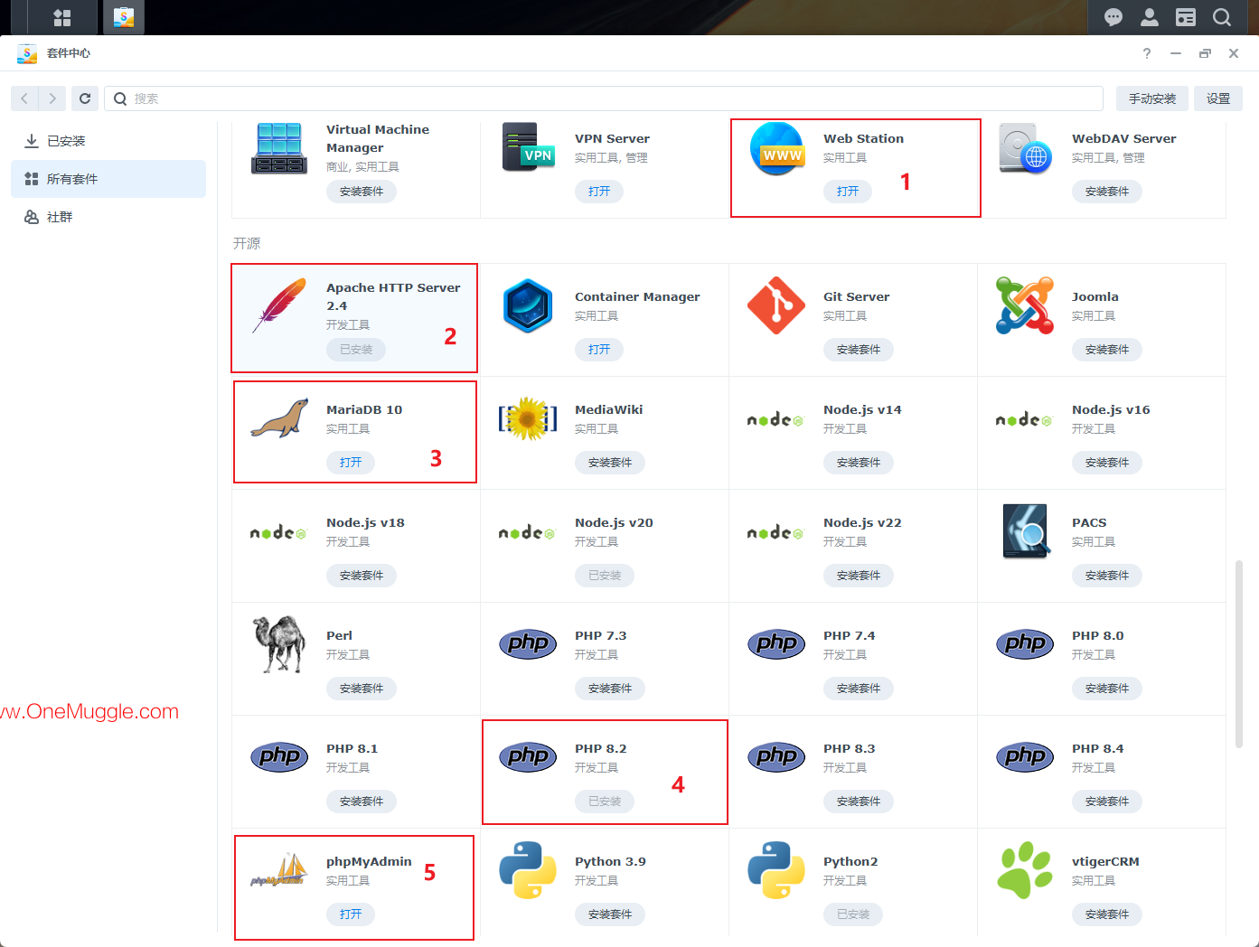Open VPN Server with 打开 button

point(599,192)
